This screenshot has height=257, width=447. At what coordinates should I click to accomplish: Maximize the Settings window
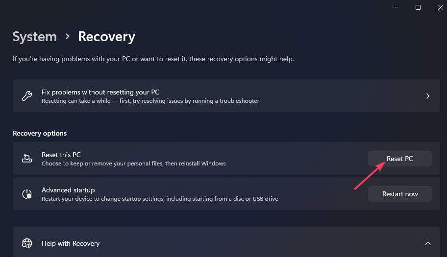point(418,7)
